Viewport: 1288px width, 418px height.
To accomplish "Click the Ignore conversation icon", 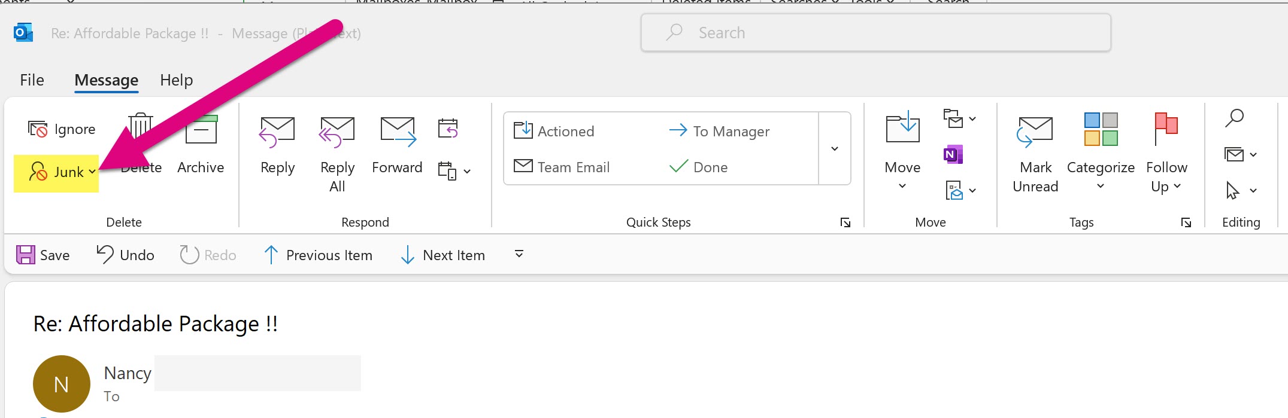I will (38, 129).
